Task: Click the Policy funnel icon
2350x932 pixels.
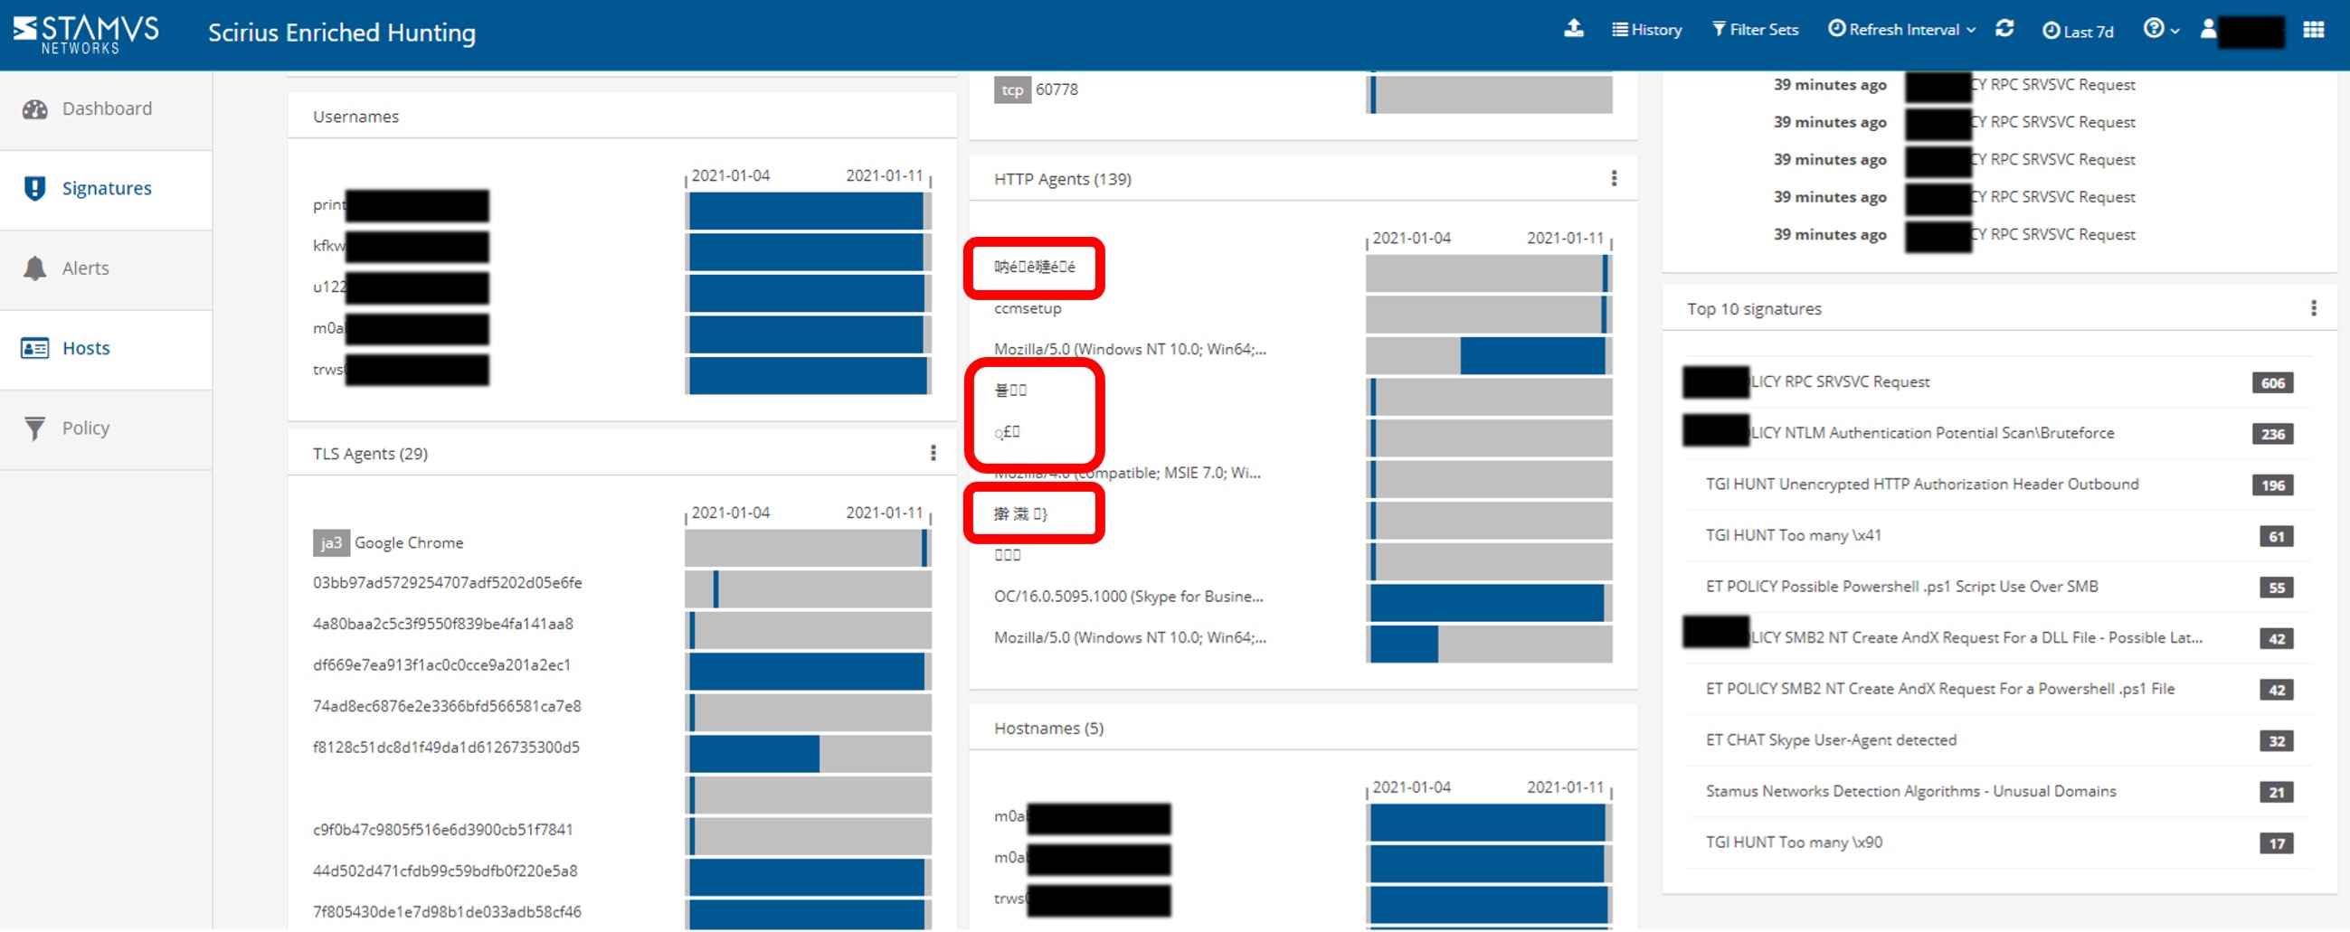Action: [34, 428]
